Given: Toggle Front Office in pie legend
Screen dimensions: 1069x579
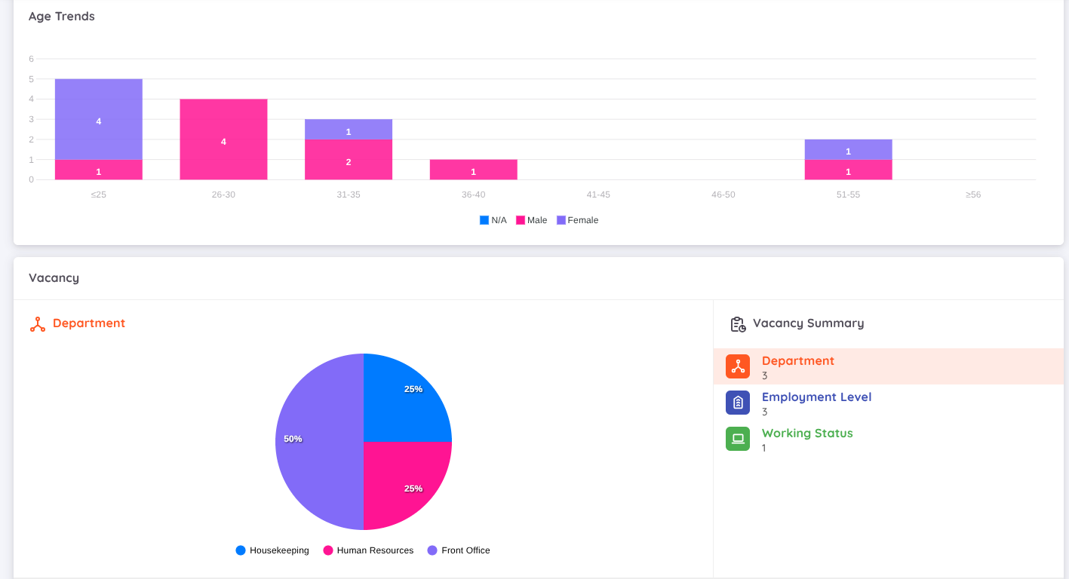Looking at the screenshot, I should click(459, 550).
